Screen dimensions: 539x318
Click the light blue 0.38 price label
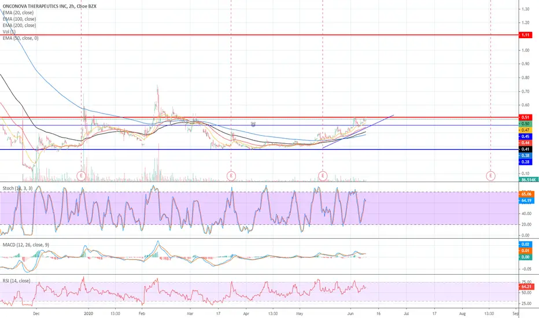click(x=525, y=156)
